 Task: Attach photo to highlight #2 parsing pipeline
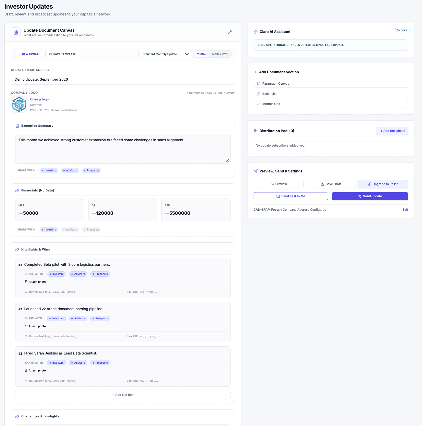point(35,326)
